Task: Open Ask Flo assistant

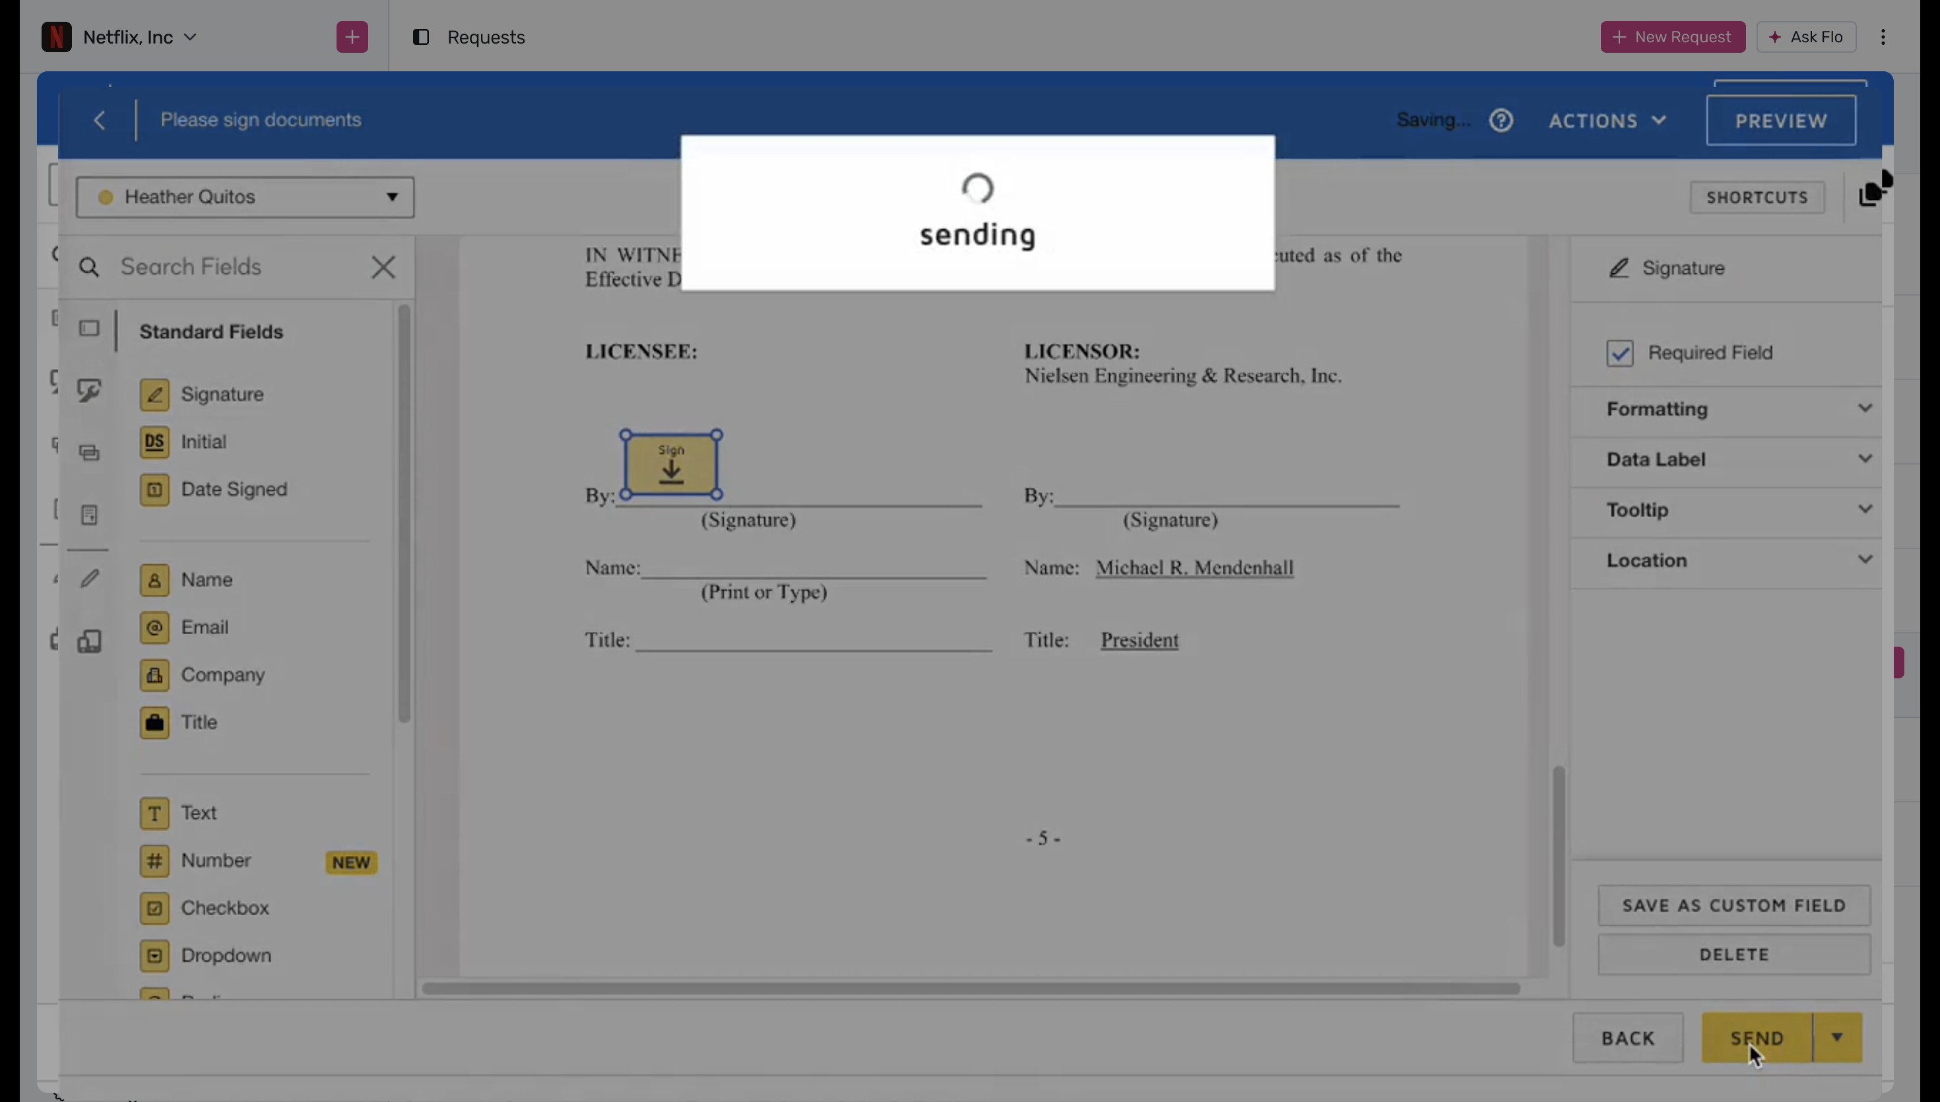Action: tap(1806, 37)
